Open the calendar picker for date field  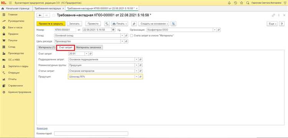[113, 29]
